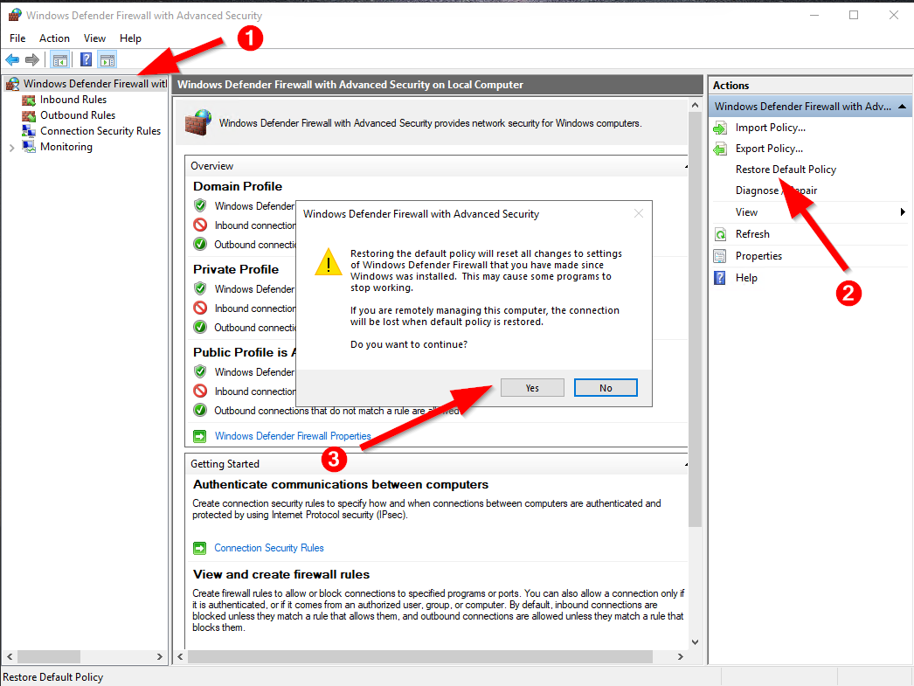The image size is (914, 686).
Task: Open Properties from the Actions pane
Action: pos(758,256)
